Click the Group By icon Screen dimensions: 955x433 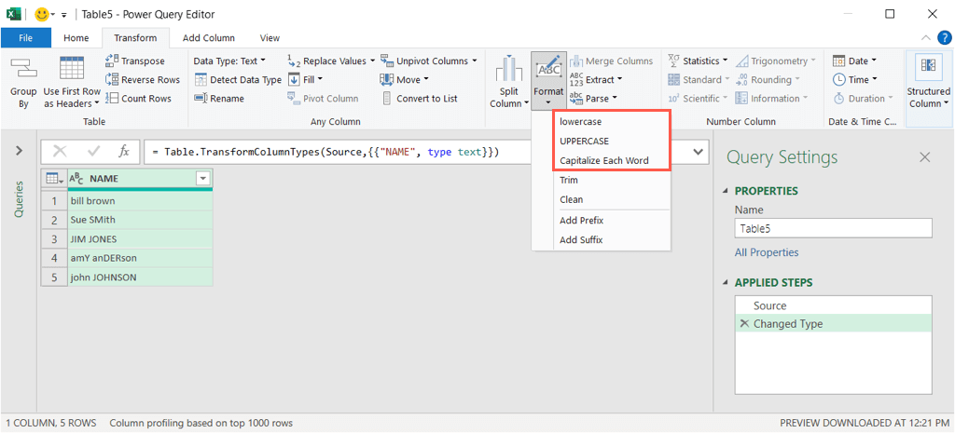[23, 69]
